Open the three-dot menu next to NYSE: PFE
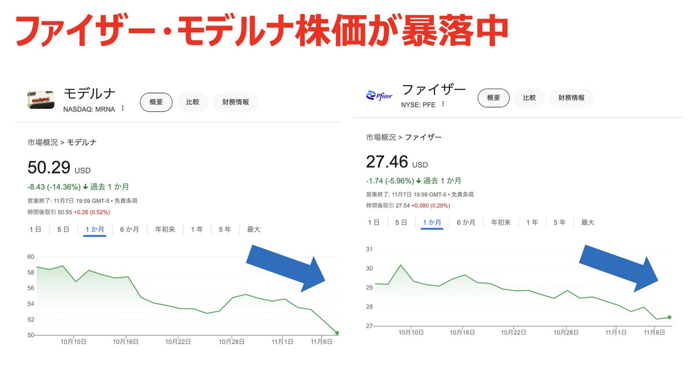693x390 pixels. (443, 104)
